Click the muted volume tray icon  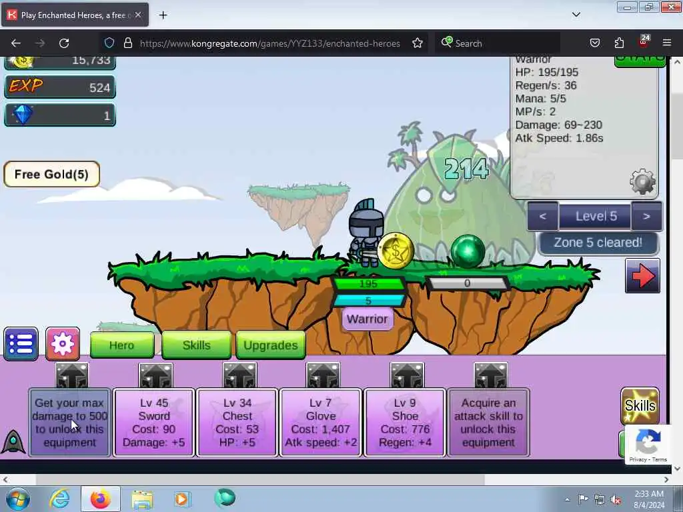(x=616, y=500)
